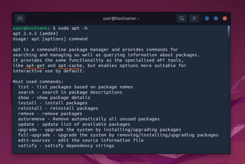Follow the underlined apt-get link
This screenshot has width=245, height=164.
click(x=35, y=65)
